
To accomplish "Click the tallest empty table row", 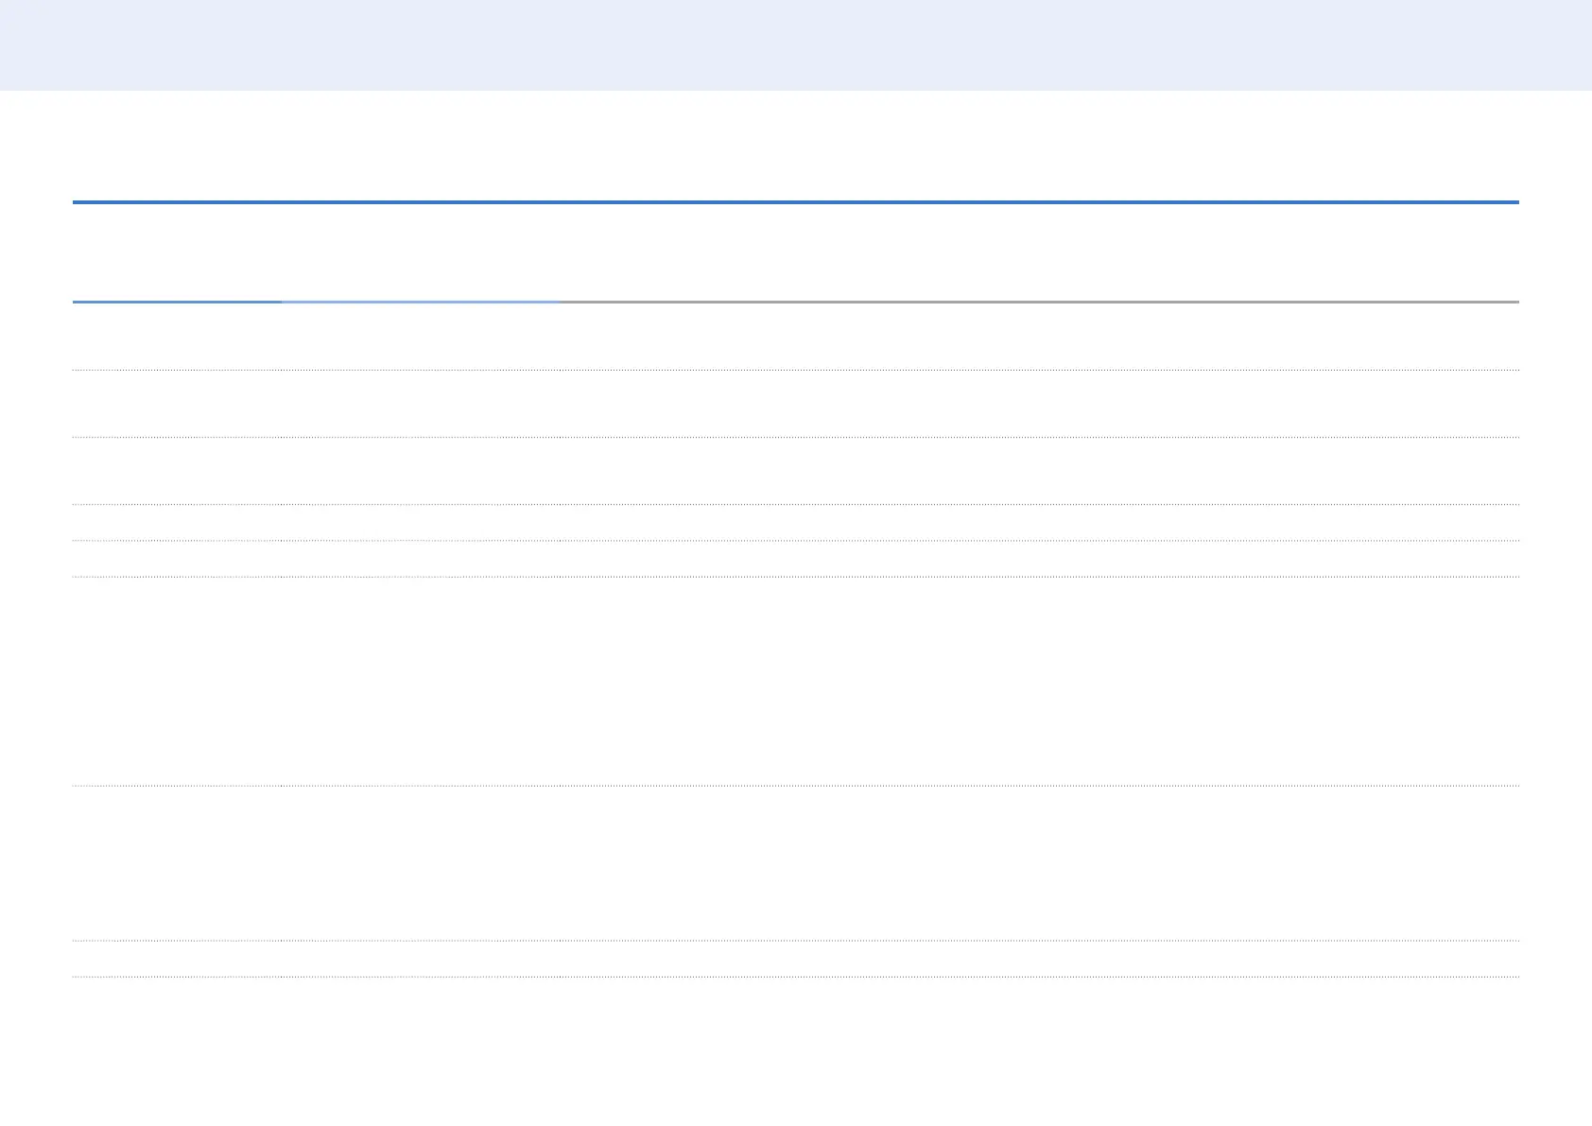I will click(x=796, y=681).
